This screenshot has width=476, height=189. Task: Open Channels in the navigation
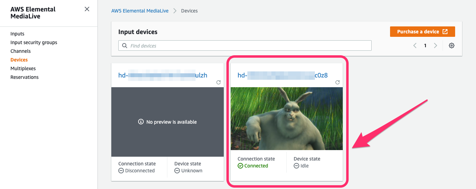pos(21,51)
